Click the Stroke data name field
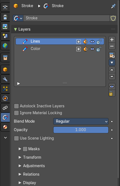Image resolution: width=120 pixels, height=186 pixels. click(66, 18)
